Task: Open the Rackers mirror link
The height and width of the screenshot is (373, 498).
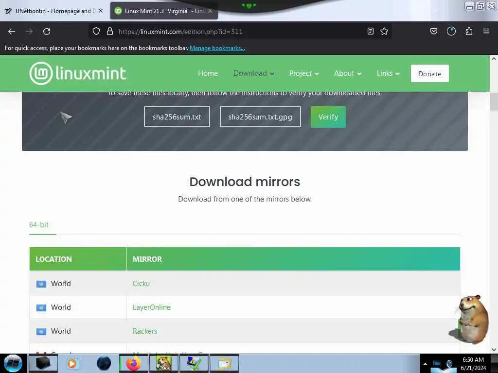Action: tap(145, 331)
